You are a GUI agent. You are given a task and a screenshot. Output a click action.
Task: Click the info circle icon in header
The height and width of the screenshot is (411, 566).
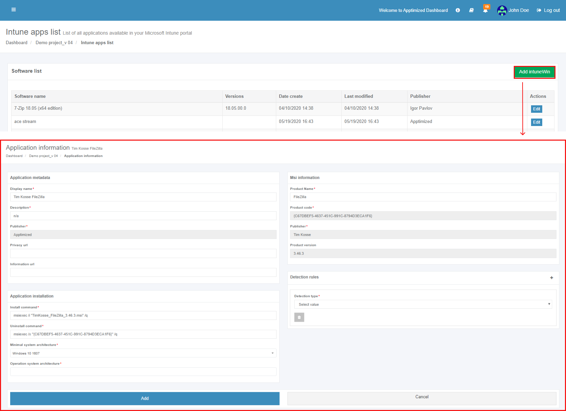[x=458, y=10]
